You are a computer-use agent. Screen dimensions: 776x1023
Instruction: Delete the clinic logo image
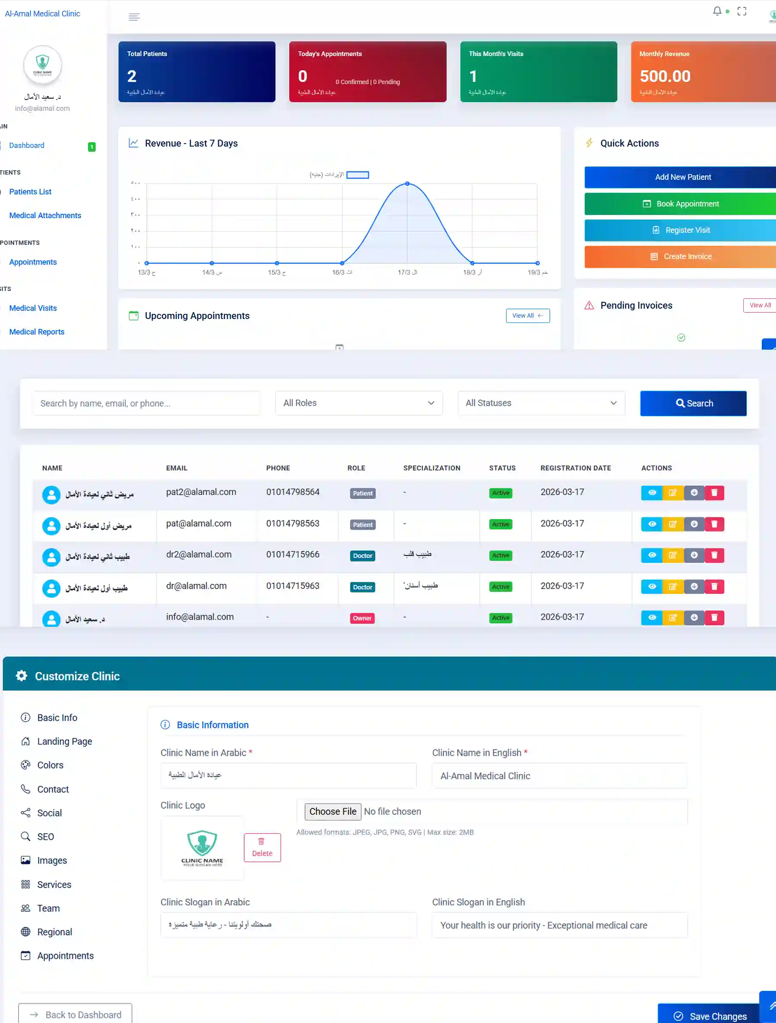[x=262, y=847]
